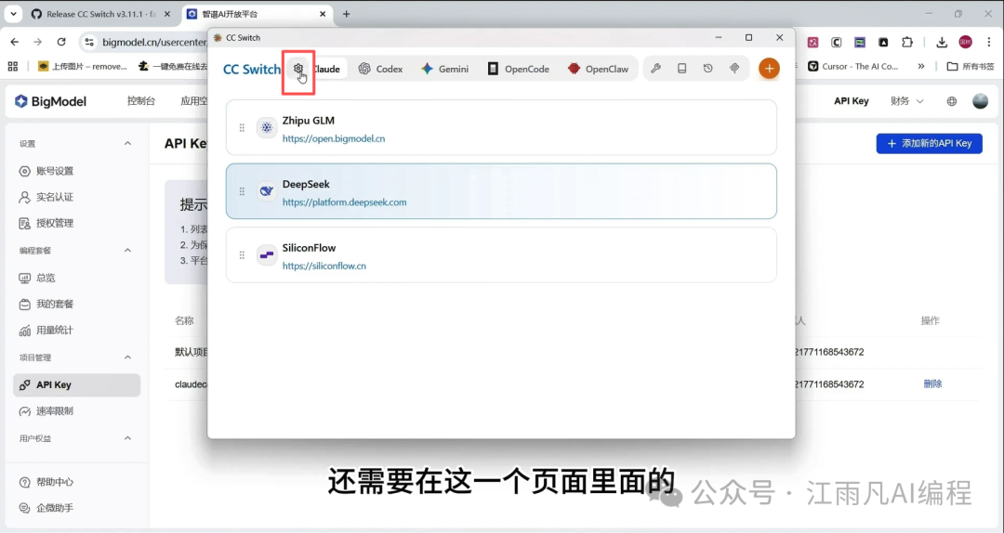Expand the 财务 dropdown
1004x533 pixels.
[906, 101]
